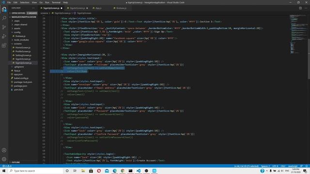This screenshot has width=310, height=174.
Task: Expand the node_modules folder
Action: [21, 40]
